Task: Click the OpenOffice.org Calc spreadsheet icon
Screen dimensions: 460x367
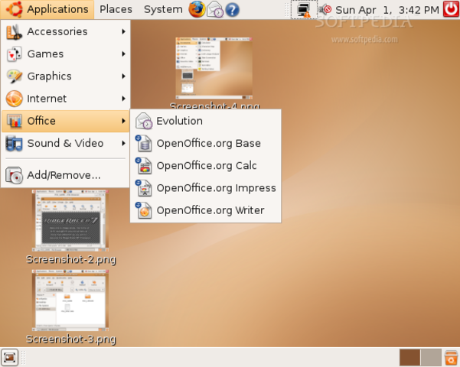Action: click(x=143, y=166)
